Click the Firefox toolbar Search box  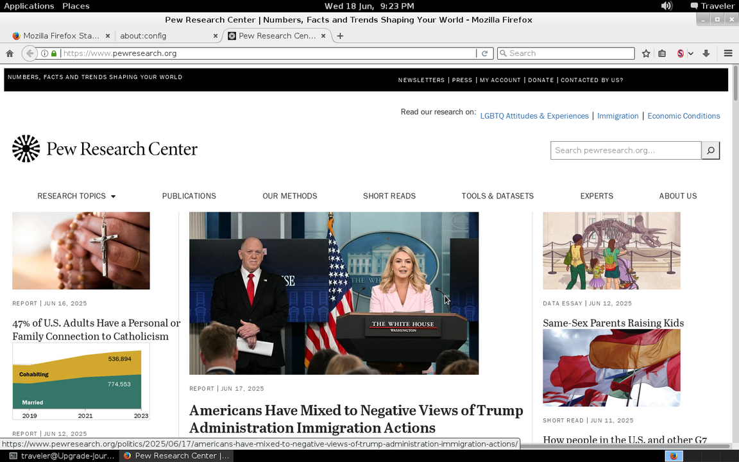click(566, 53)
